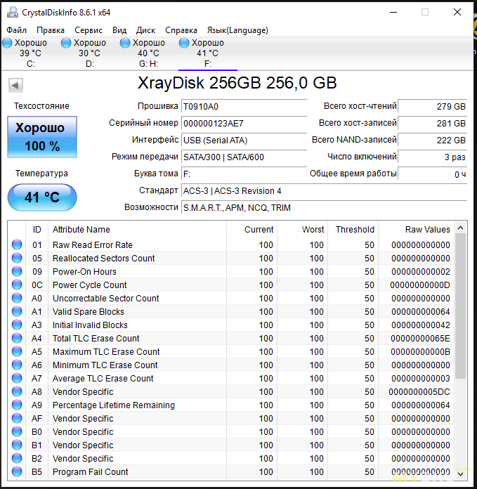Select disk D: status orb at 30 °C
Viewport: 477px width, 489px height.
click(x=66, y=43)
